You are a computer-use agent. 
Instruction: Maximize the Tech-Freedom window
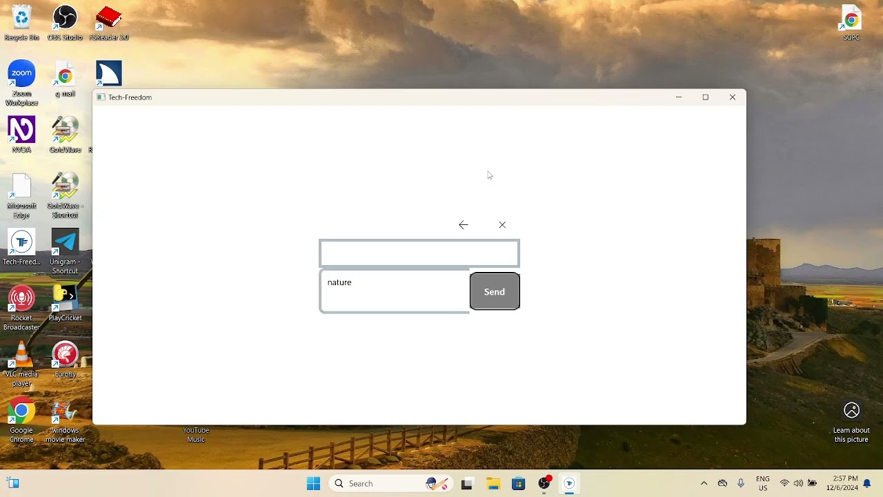click(706, 97)
